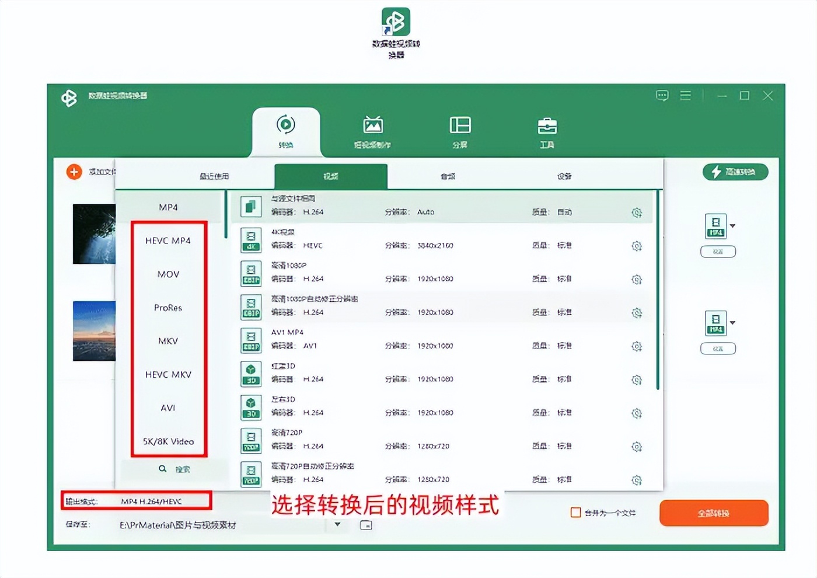This screenshot has width=817, height=578.
Task: Click the orange 全部转换 convert all button
Action: (x=713, y=513)
